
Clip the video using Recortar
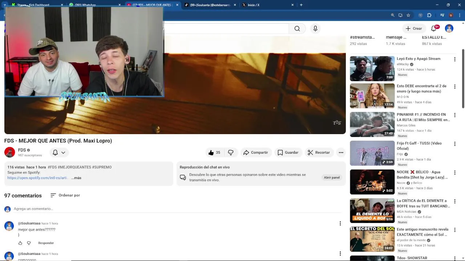coord(319,153)
